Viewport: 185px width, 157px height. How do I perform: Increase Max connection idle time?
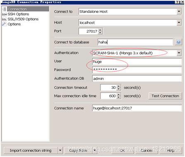coord(119,94)
